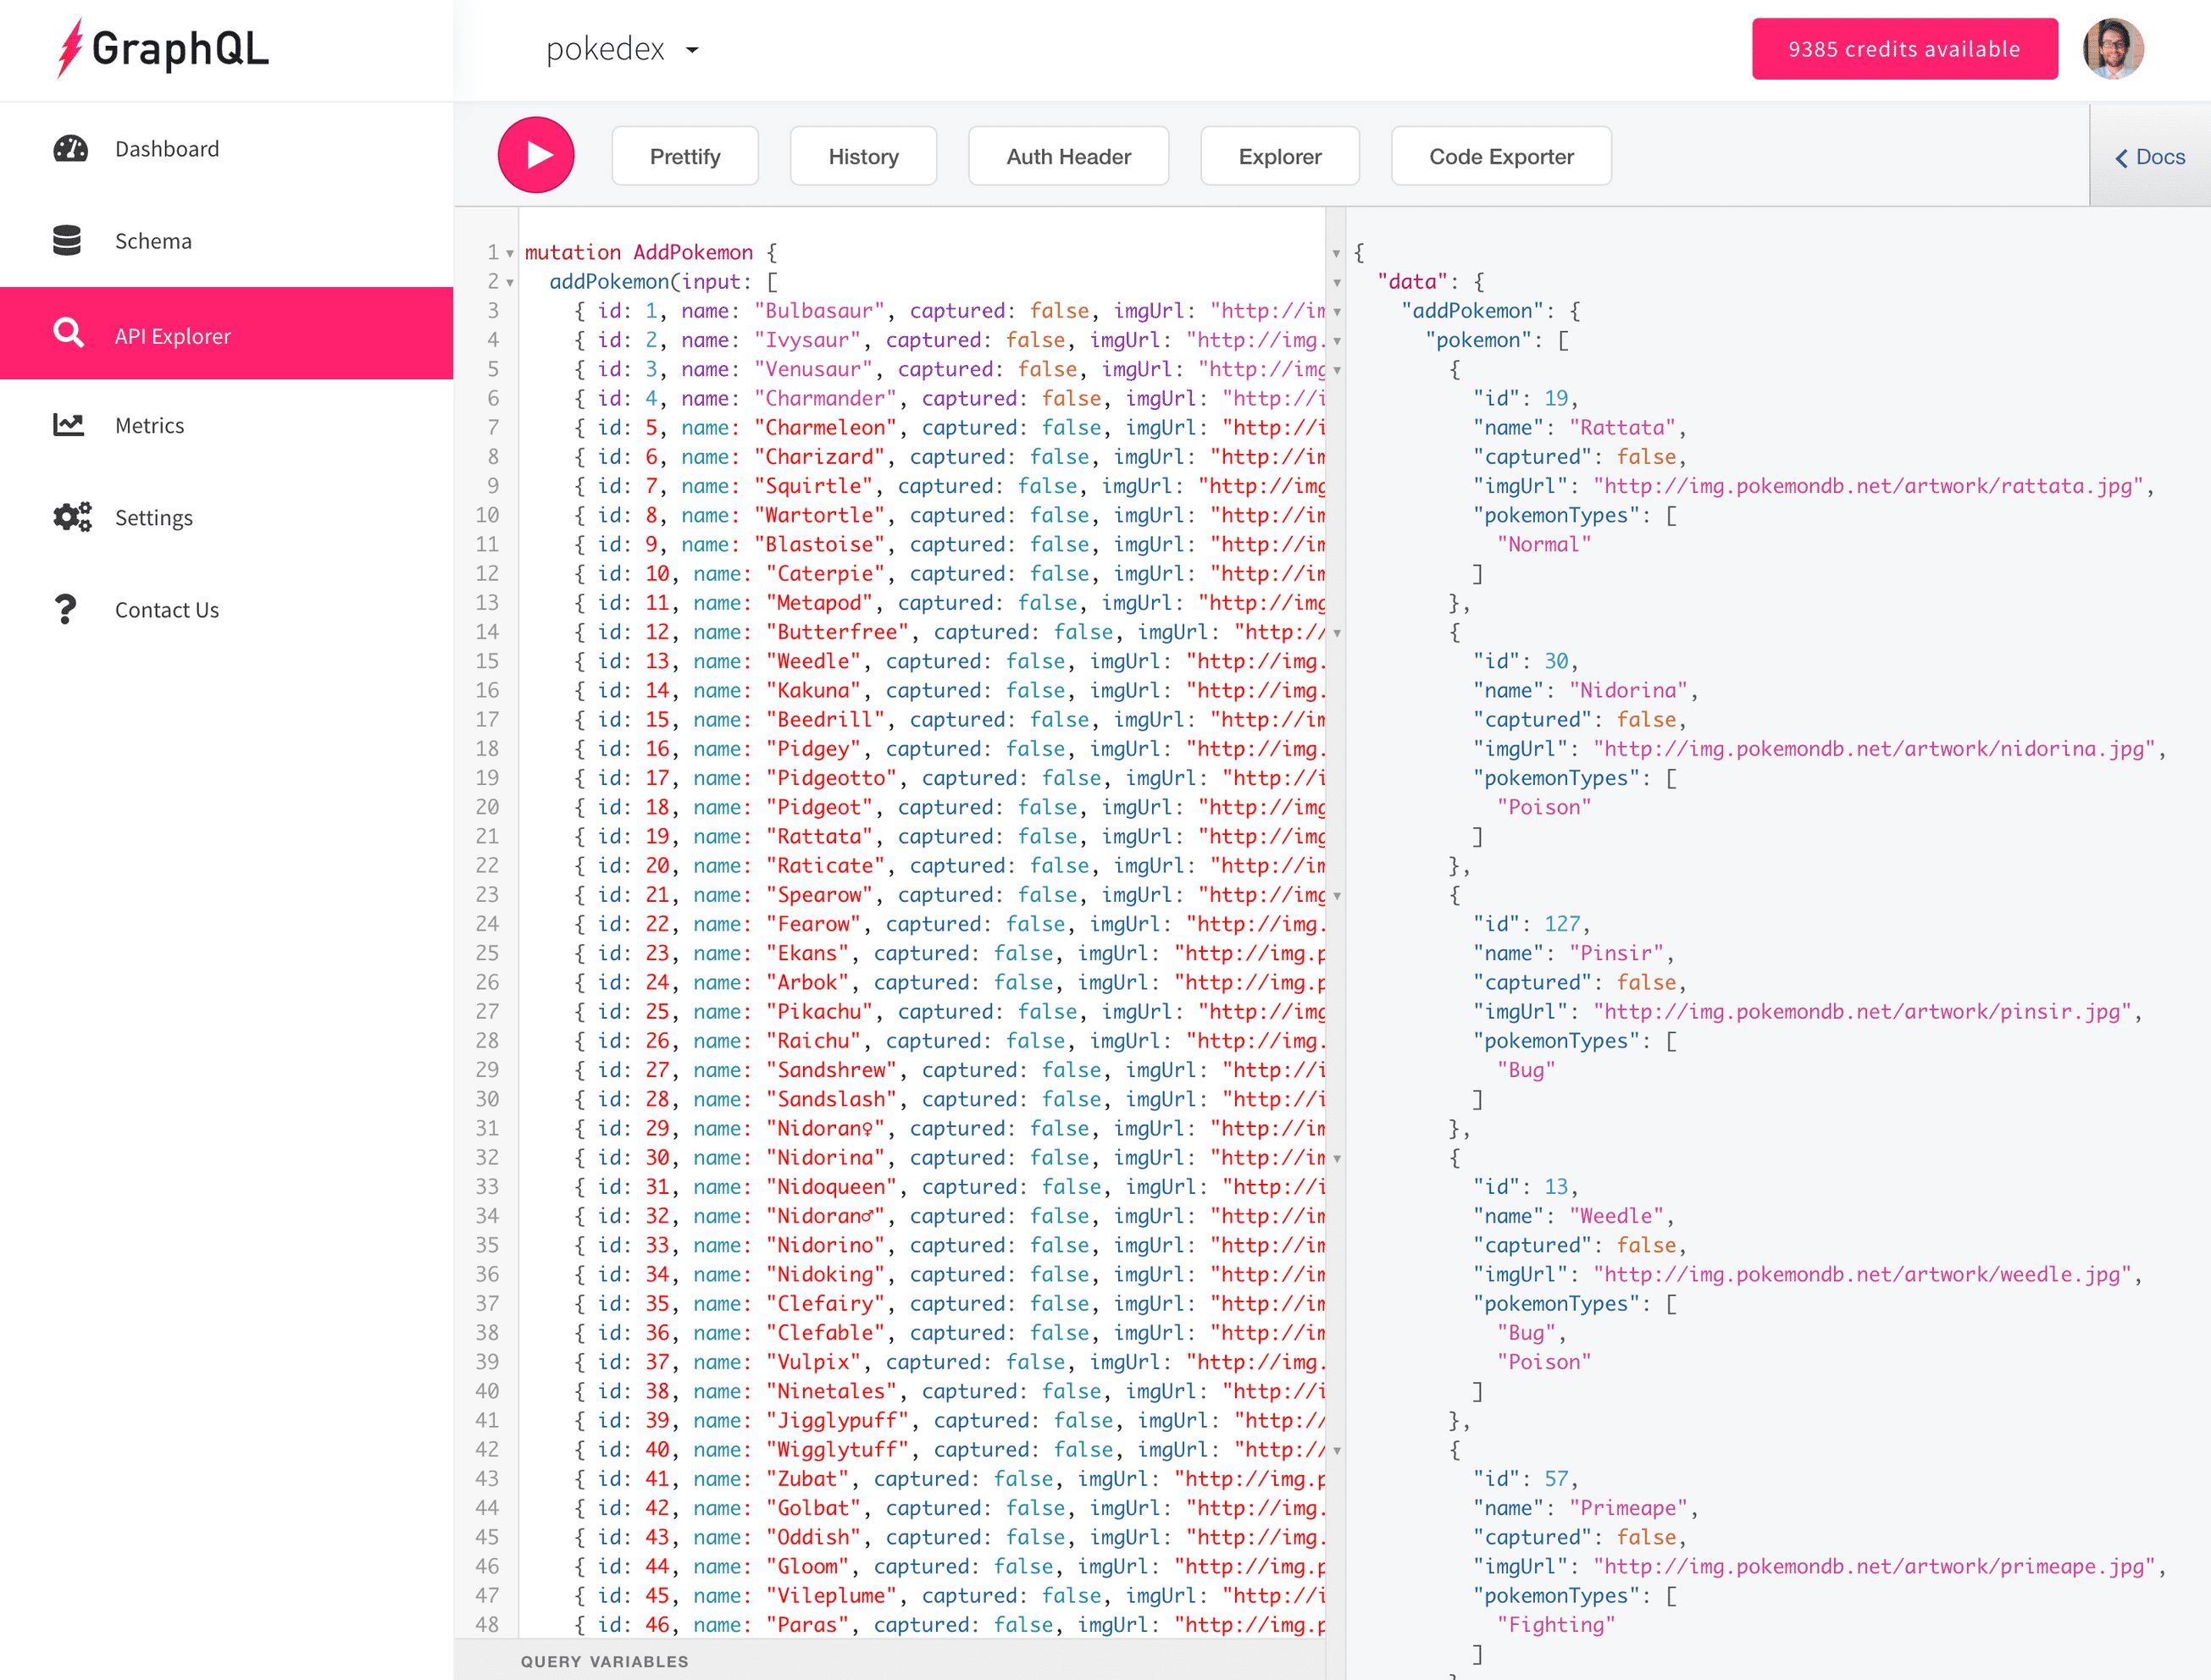Click line number 25 Ekans gutter
Image resolution: width=2211 pixels, height=1680 pixels.
point(487,953)
